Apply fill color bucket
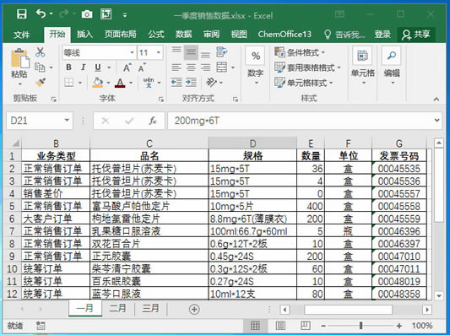The height and width of the screenshot is (335, 450). [98, 83]
